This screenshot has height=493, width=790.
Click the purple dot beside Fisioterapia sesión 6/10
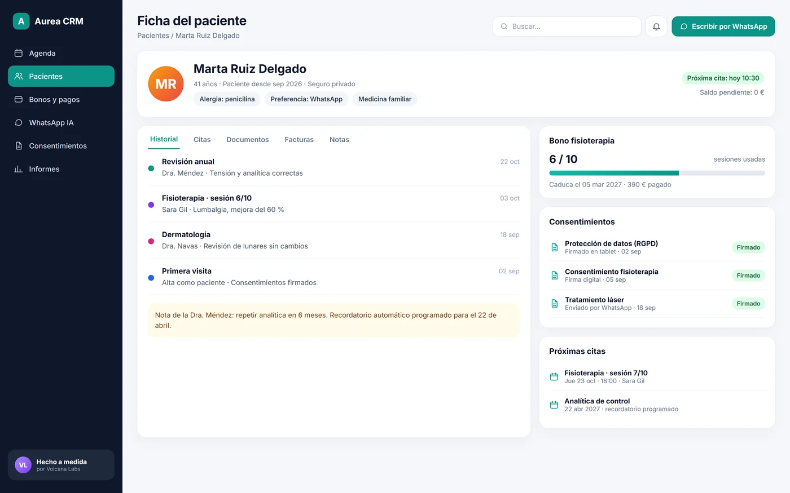[151, 205]
